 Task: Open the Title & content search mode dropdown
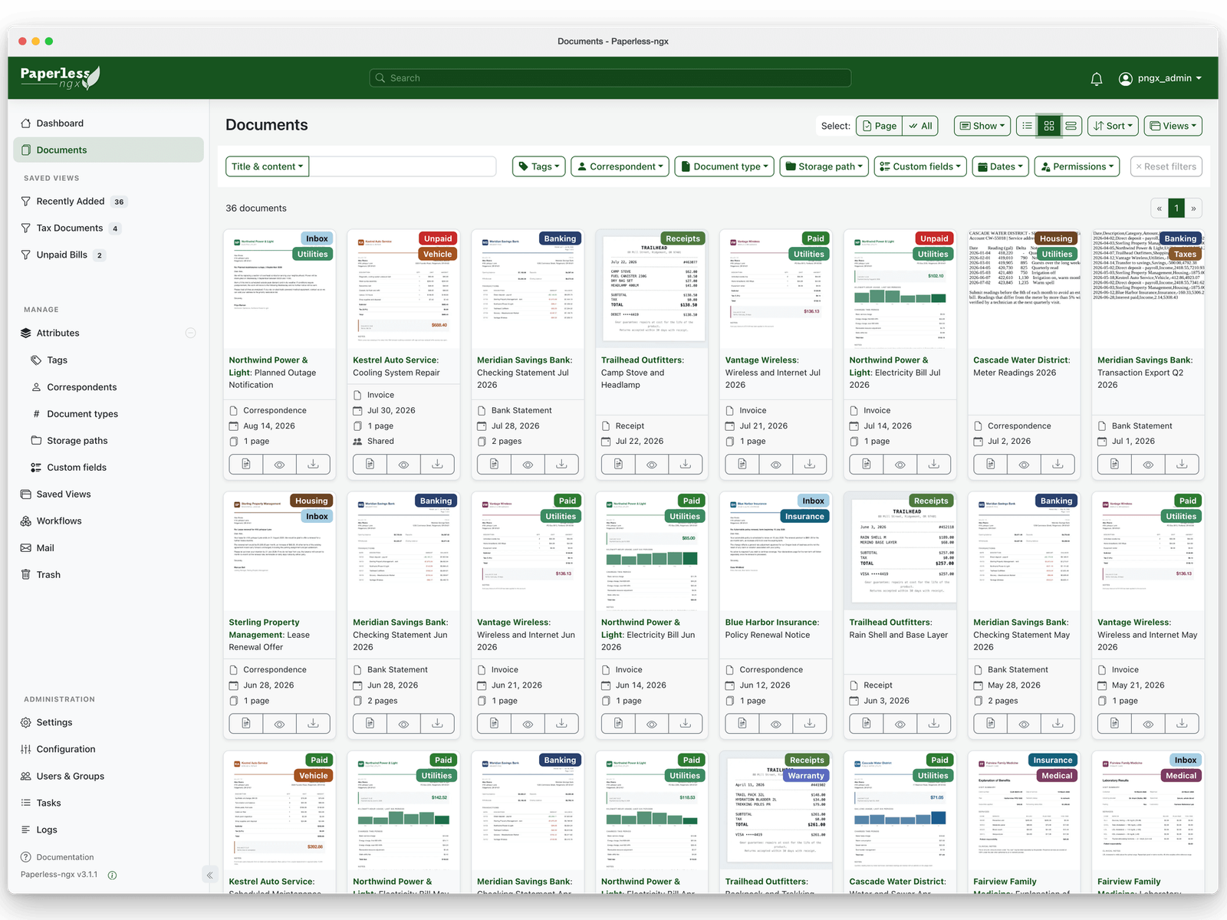point(267,166)
